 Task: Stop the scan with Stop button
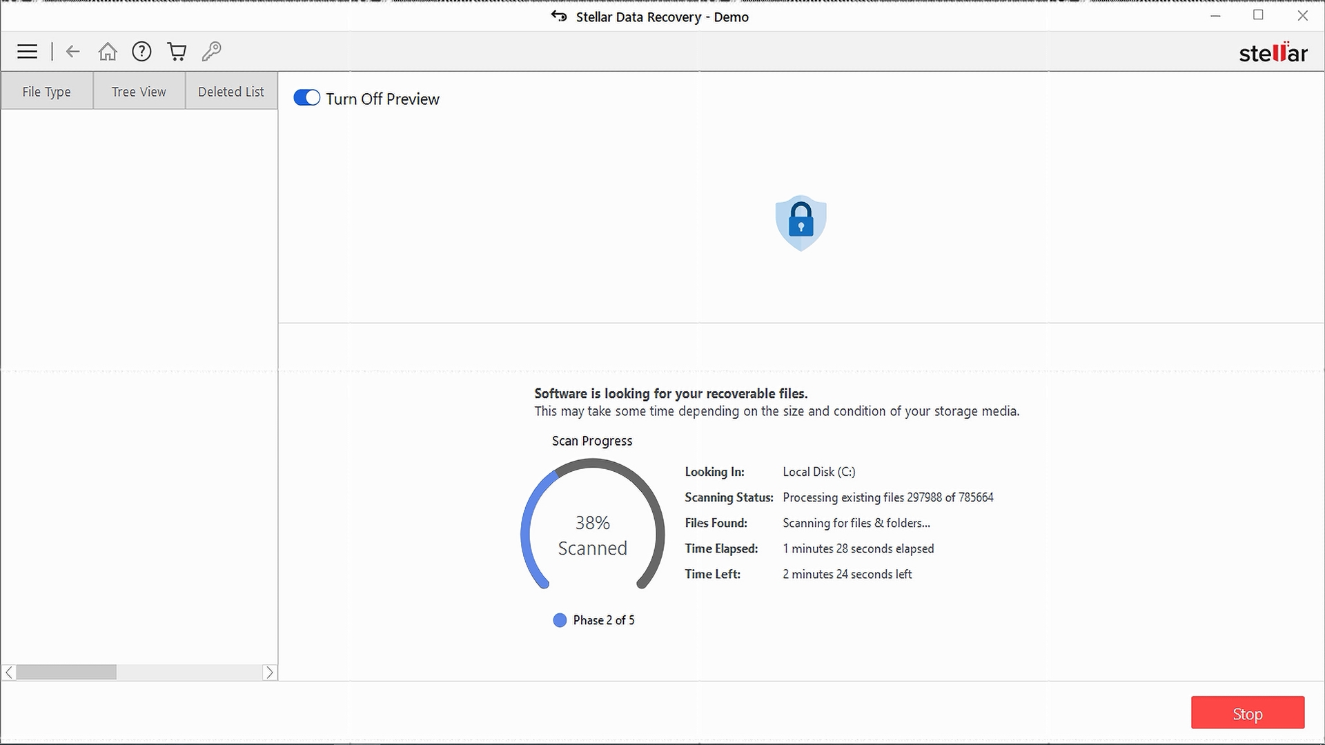[x=1248, y=713]
